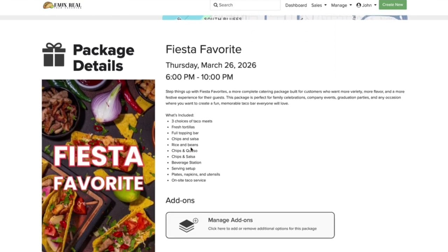Click the Fiesta Favorite package image

[98, 165]
